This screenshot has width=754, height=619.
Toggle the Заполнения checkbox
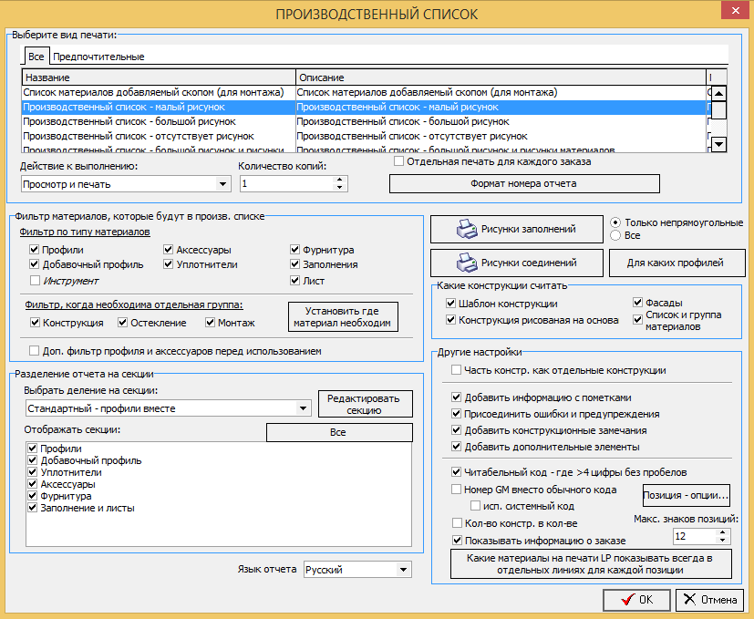pos(294,264)
